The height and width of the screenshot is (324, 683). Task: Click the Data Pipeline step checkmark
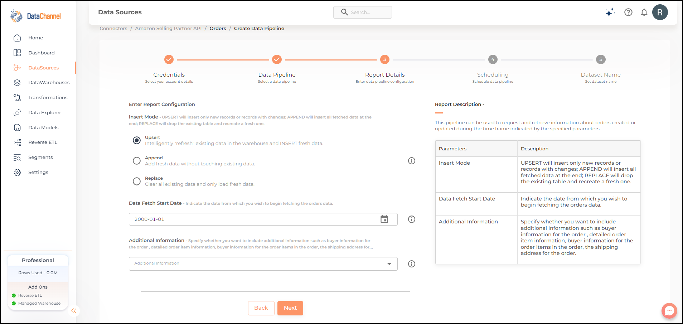[x=277, y=59]
